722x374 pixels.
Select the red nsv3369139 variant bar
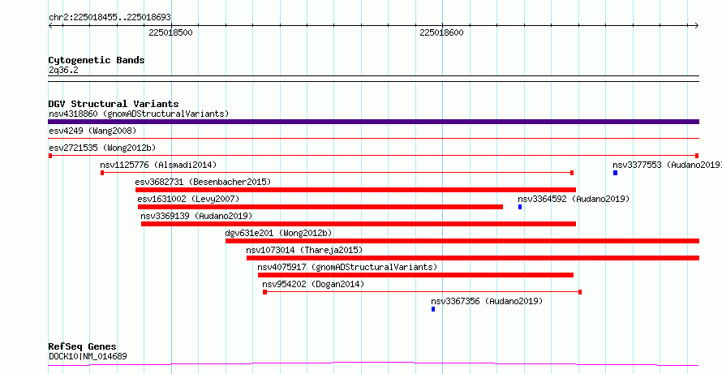(x=359, y=224)
